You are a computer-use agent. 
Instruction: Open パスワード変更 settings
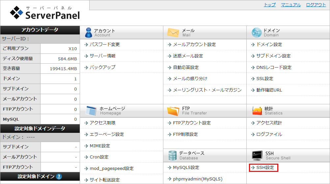click(x=104, y=44)
